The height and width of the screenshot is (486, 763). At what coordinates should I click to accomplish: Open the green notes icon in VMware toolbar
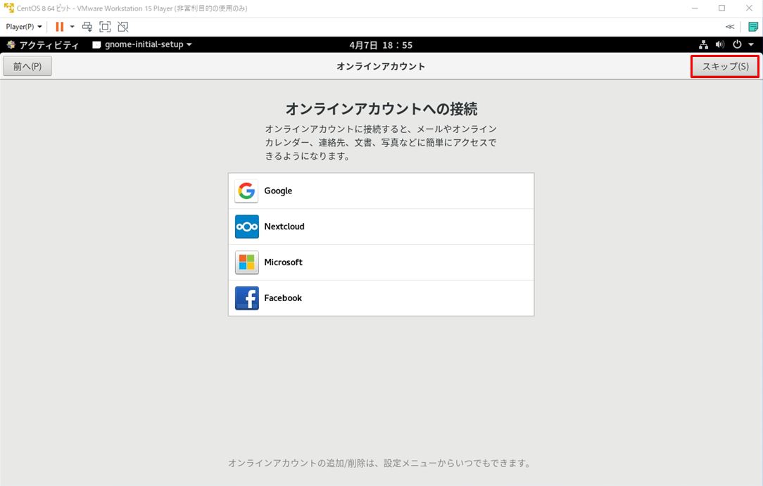pos(752,27)
